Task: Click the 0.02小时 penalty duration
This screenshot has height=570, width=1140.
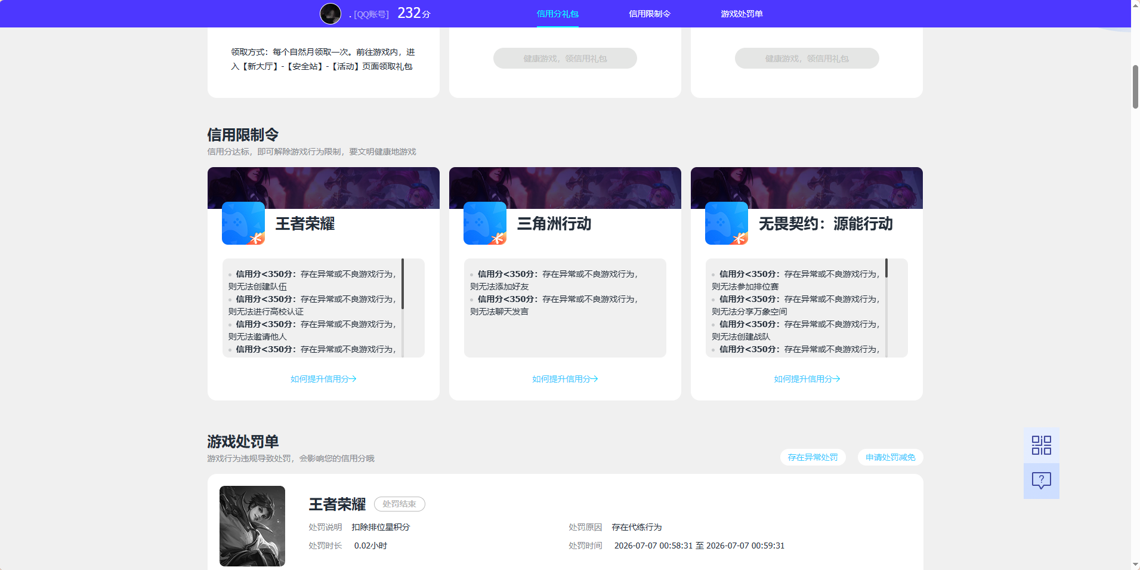Action: (x=370, y=546)
